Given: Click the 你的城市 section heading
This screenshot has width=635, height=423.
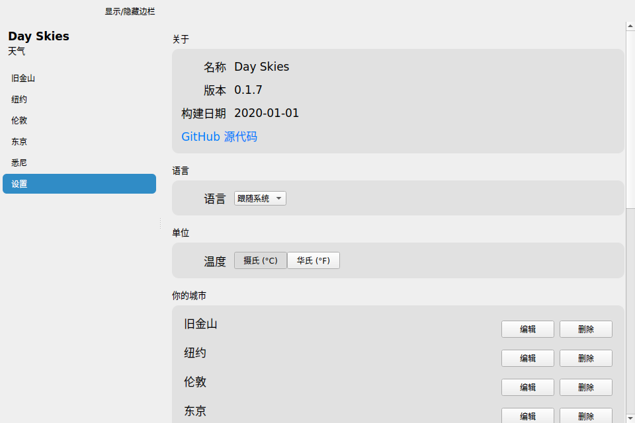Looking at the screenshot, I should coord(189,295).
